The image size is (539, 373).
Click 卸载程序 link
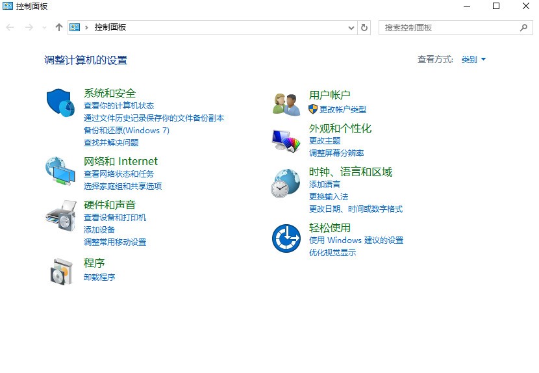(99, 277)
